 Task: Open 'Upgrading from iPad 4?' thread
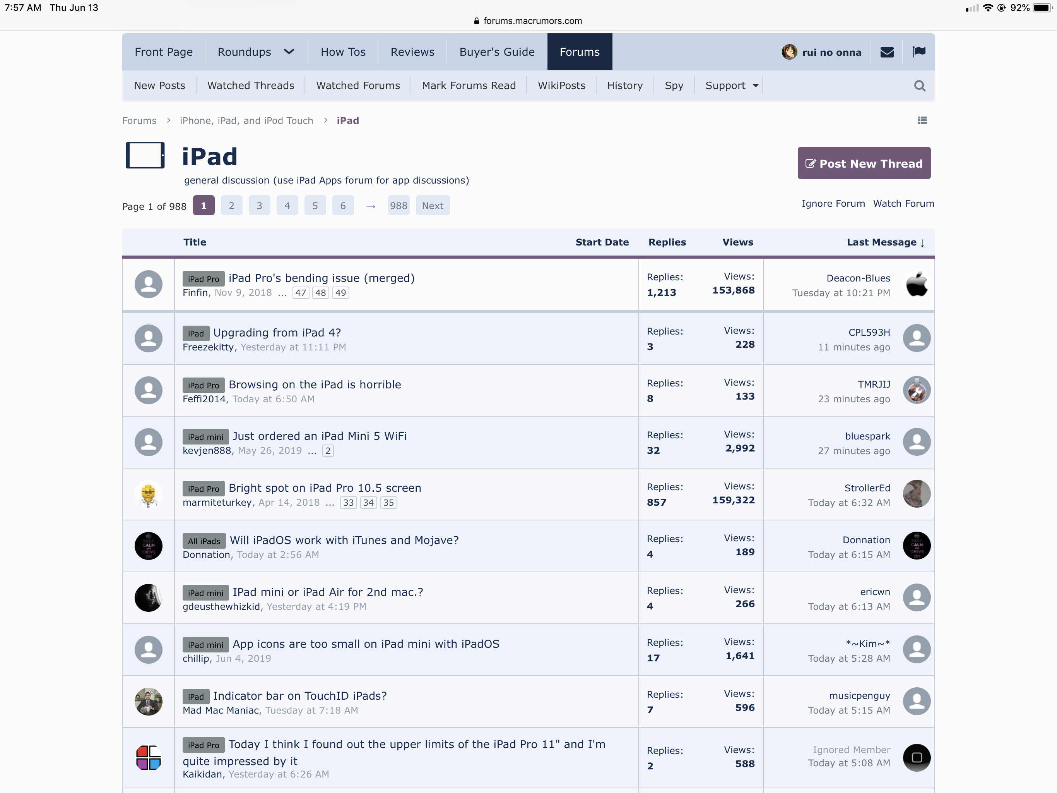pos(277,332)
